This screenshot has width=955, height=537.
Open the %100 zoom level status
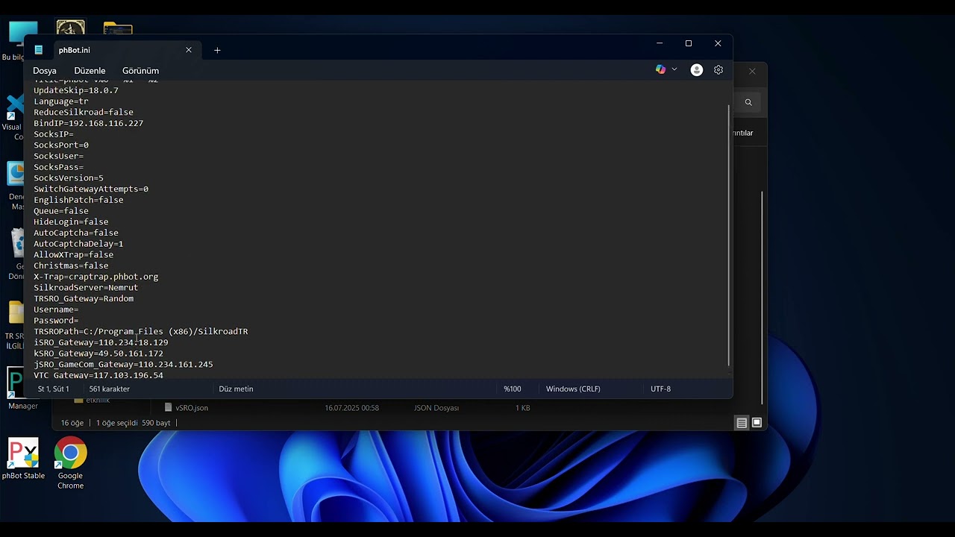tap(513, 389)
